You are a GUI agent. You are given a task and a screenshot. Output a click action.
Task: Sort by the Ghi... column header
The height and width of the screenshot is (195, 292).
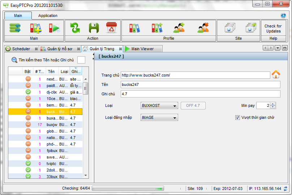[x=76, y=71]
